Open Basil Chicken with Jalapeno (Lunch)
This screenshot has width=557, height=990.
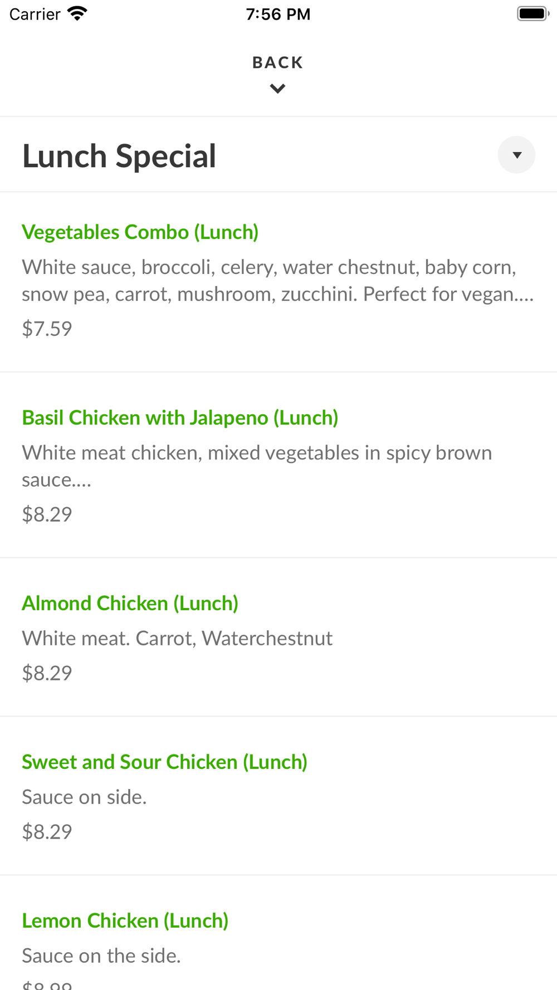180,418
